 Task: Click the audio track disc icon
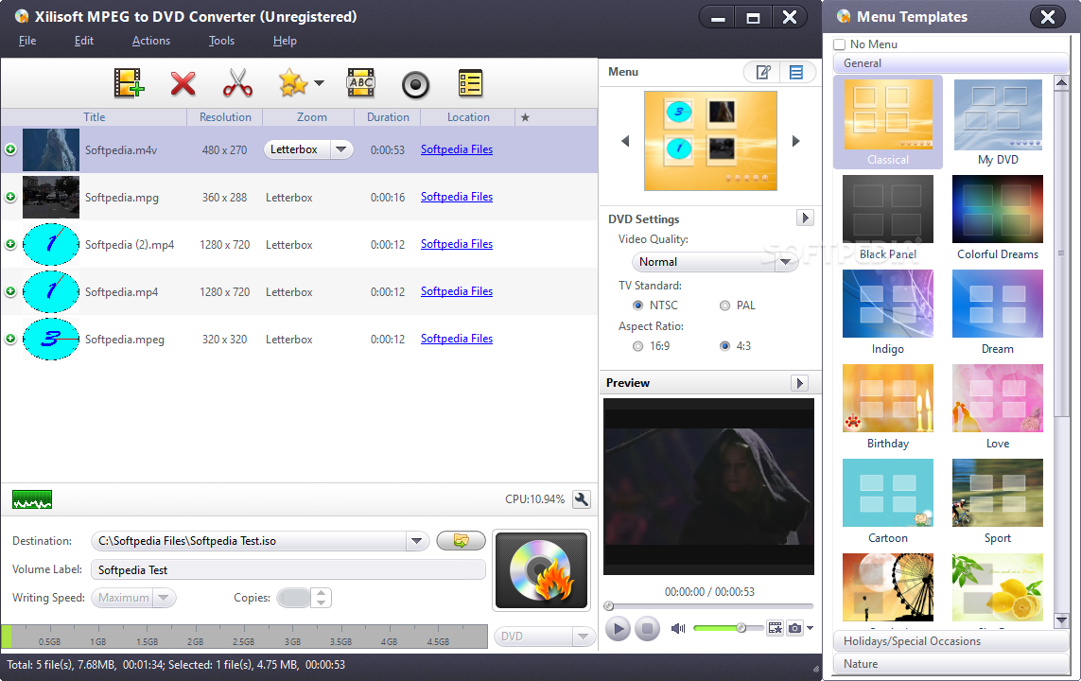[x=416, y=85]
